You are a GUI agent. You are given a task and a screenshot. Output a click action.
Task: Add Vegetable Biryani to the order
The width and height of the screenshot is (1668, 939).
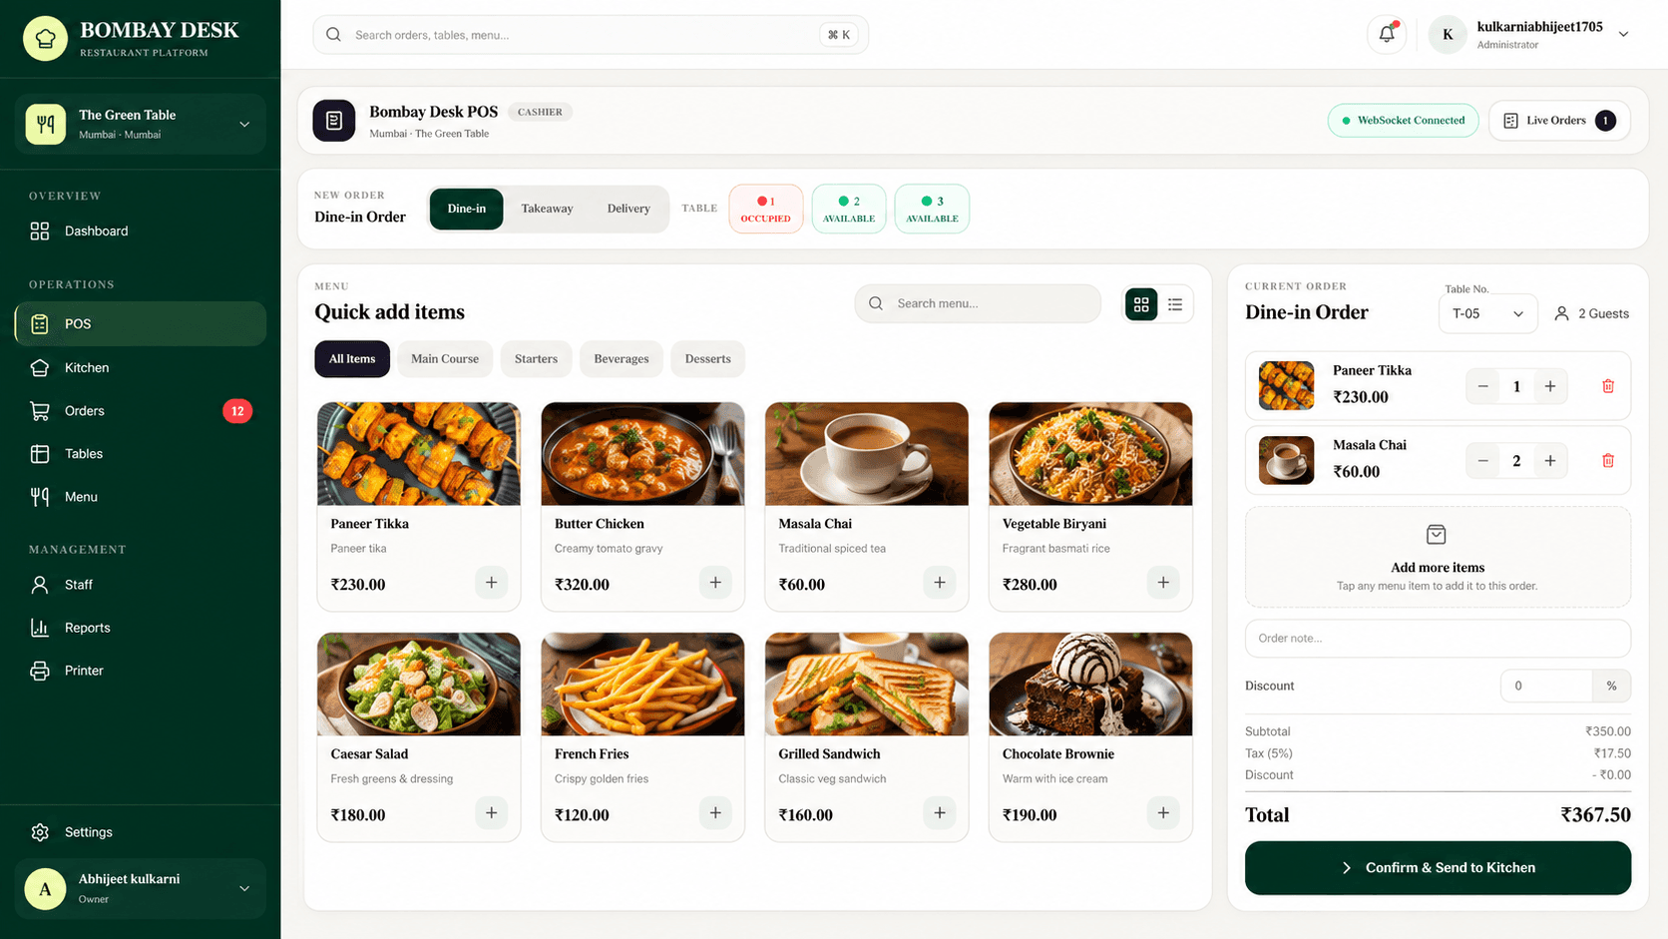(x=1163, y=583)
